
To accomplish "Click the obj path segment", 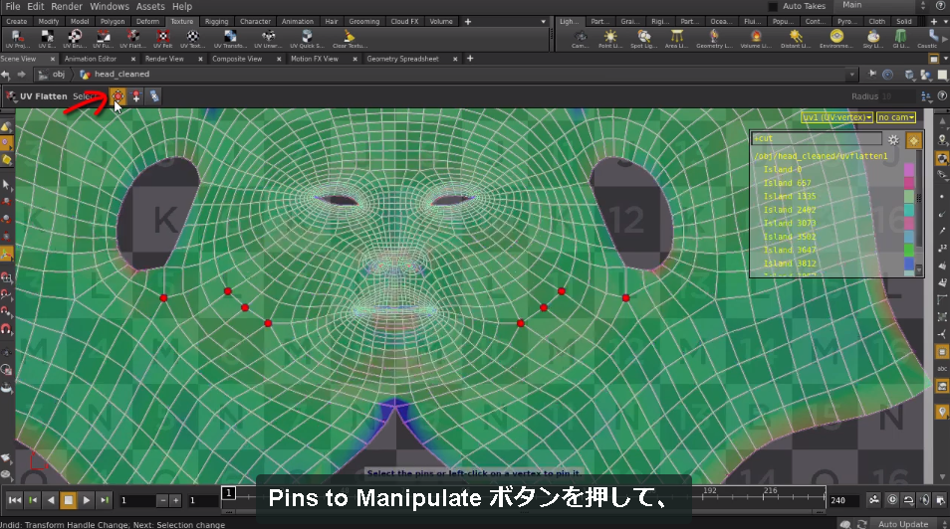I will click(x=58, y=74).
